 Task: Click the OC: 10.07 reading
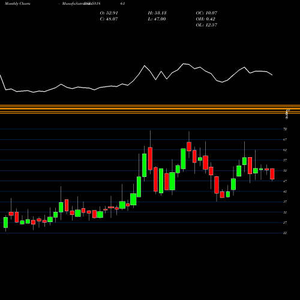[x=206, y=13]
